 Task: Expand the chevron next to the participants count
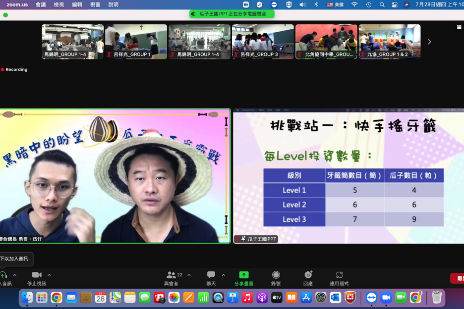pos(189,275)
